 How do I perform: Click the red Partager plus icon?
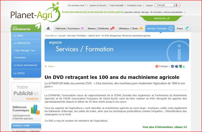click(x=157, y=66)
